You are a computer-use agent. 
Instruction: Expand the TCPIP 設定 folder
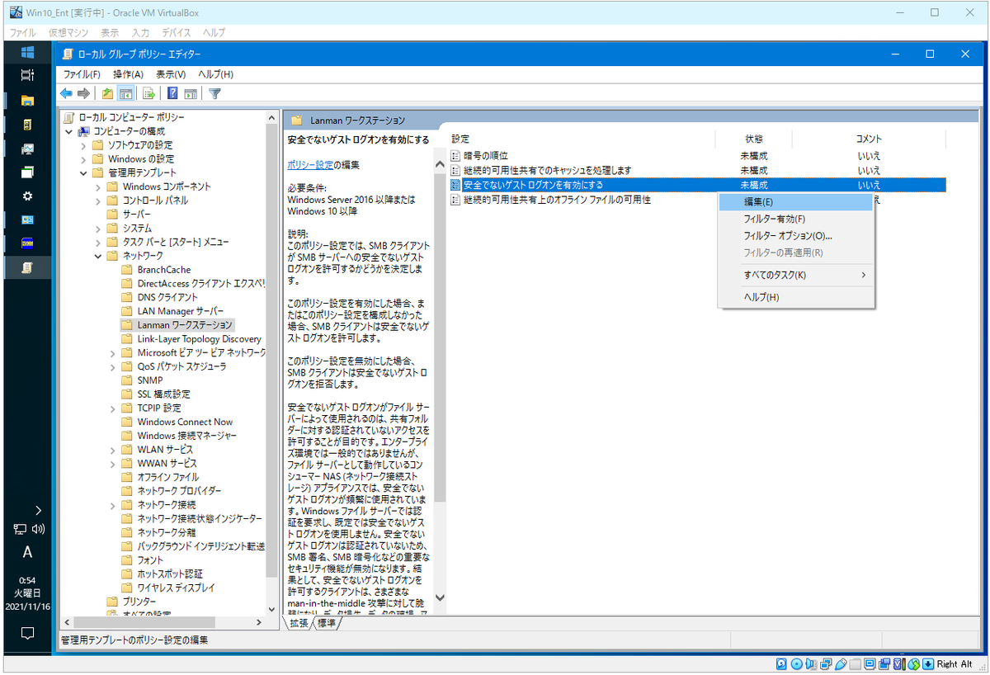pyautogui.click(x=113, y=408)
